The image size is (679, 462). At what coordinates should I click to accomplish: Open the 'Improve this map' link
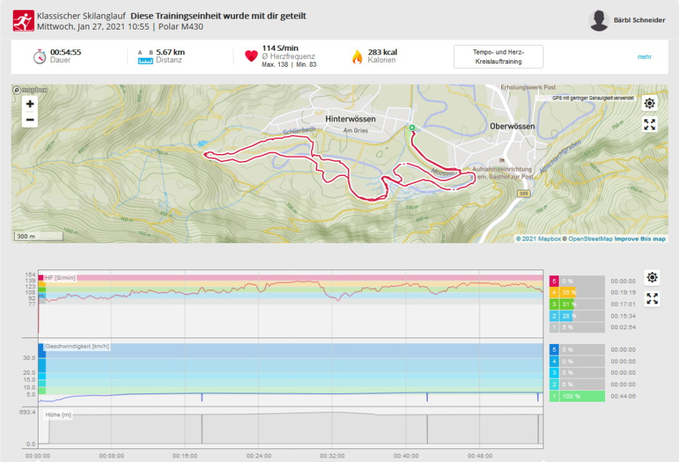tap(640, 239)
